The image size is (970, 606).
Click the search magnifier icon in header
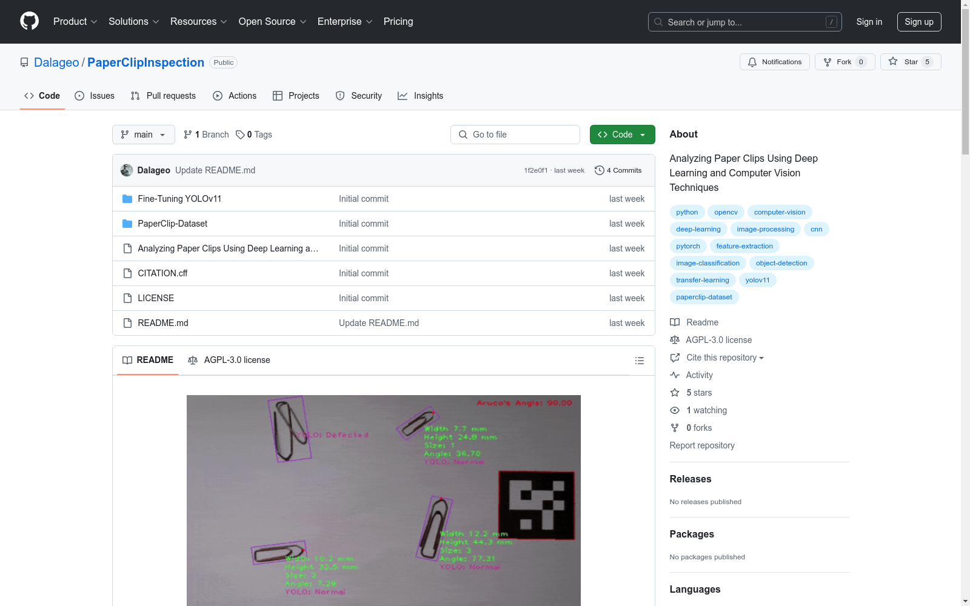coord(658,22)
